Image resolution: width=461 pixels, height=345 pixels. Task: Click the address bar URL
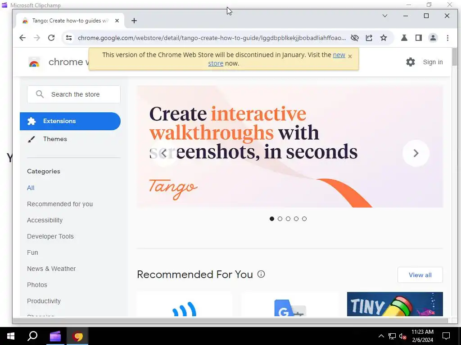[212, 38]
